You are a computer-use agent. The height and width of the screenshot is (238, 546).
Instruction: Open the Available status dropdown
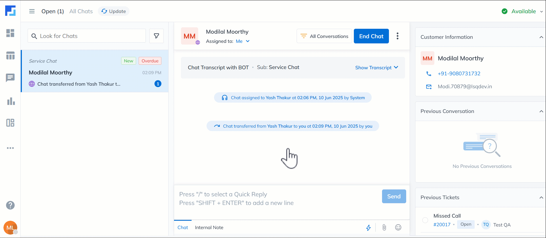coord(522,11)
